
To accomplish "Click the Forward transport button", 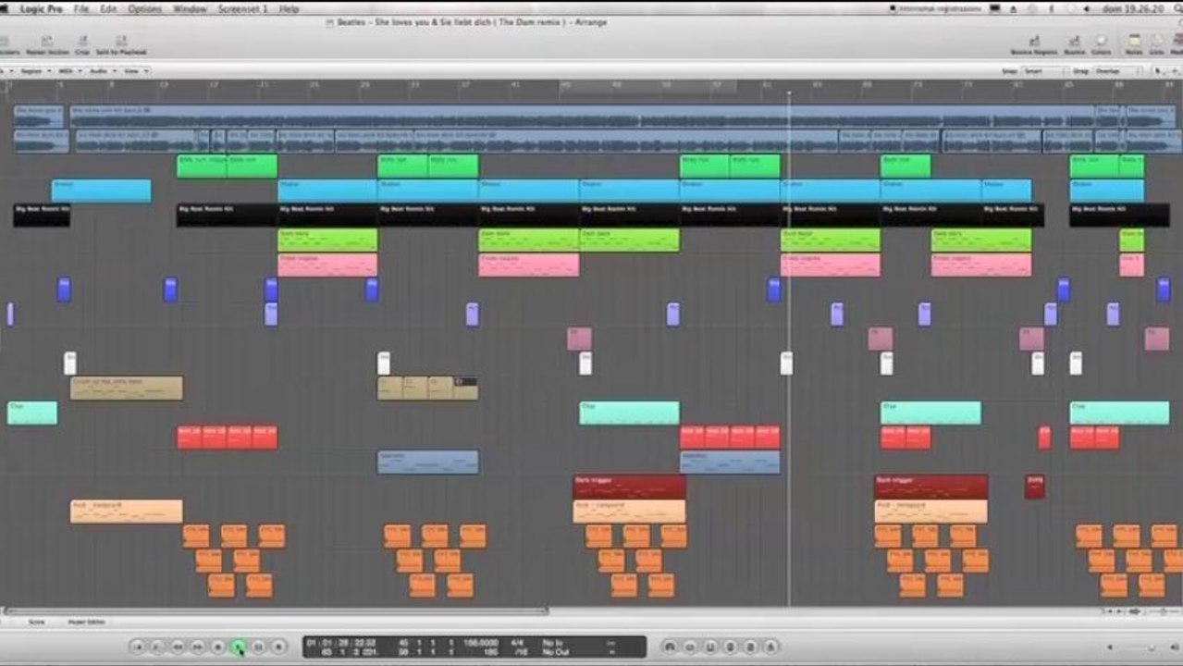I will point(198,647).
